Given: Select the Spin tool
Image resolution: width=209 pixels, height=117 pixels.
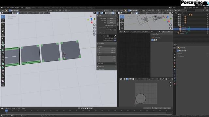Looking at the screenshot, I should 3,67.
